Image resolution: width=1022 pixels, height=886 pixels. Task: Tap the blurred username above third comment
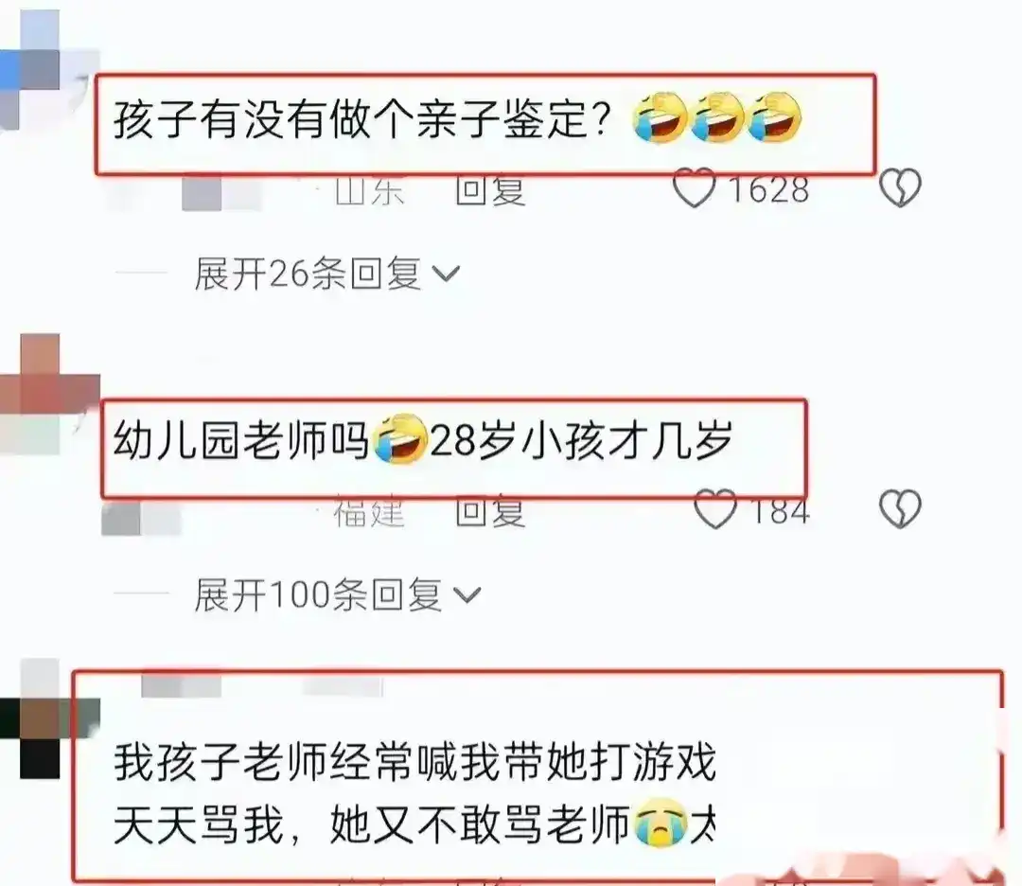pos(261,686)
